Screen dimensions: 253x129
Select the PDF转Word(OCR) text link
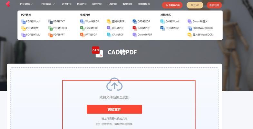click(x=203, y=28)
